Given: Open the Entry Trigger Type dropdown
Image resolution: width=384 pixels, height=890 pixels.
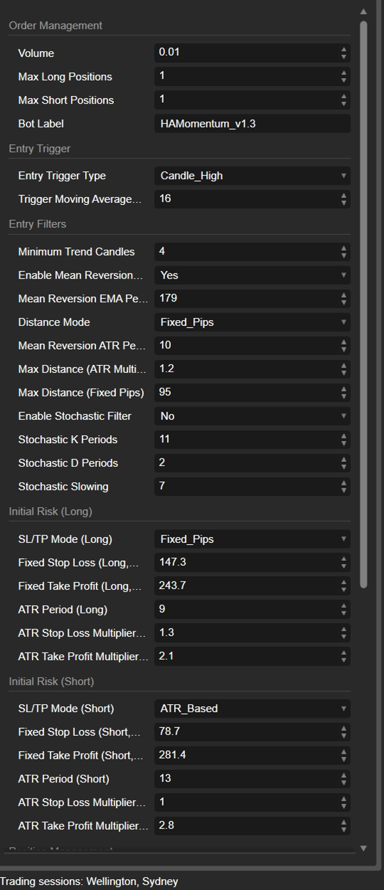Looking at the screenshot, I should tap(252, 175).
